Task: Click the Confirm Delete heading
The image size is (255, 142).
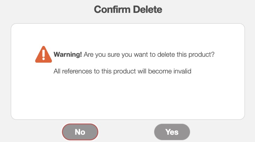Action: tap(128, 9)
